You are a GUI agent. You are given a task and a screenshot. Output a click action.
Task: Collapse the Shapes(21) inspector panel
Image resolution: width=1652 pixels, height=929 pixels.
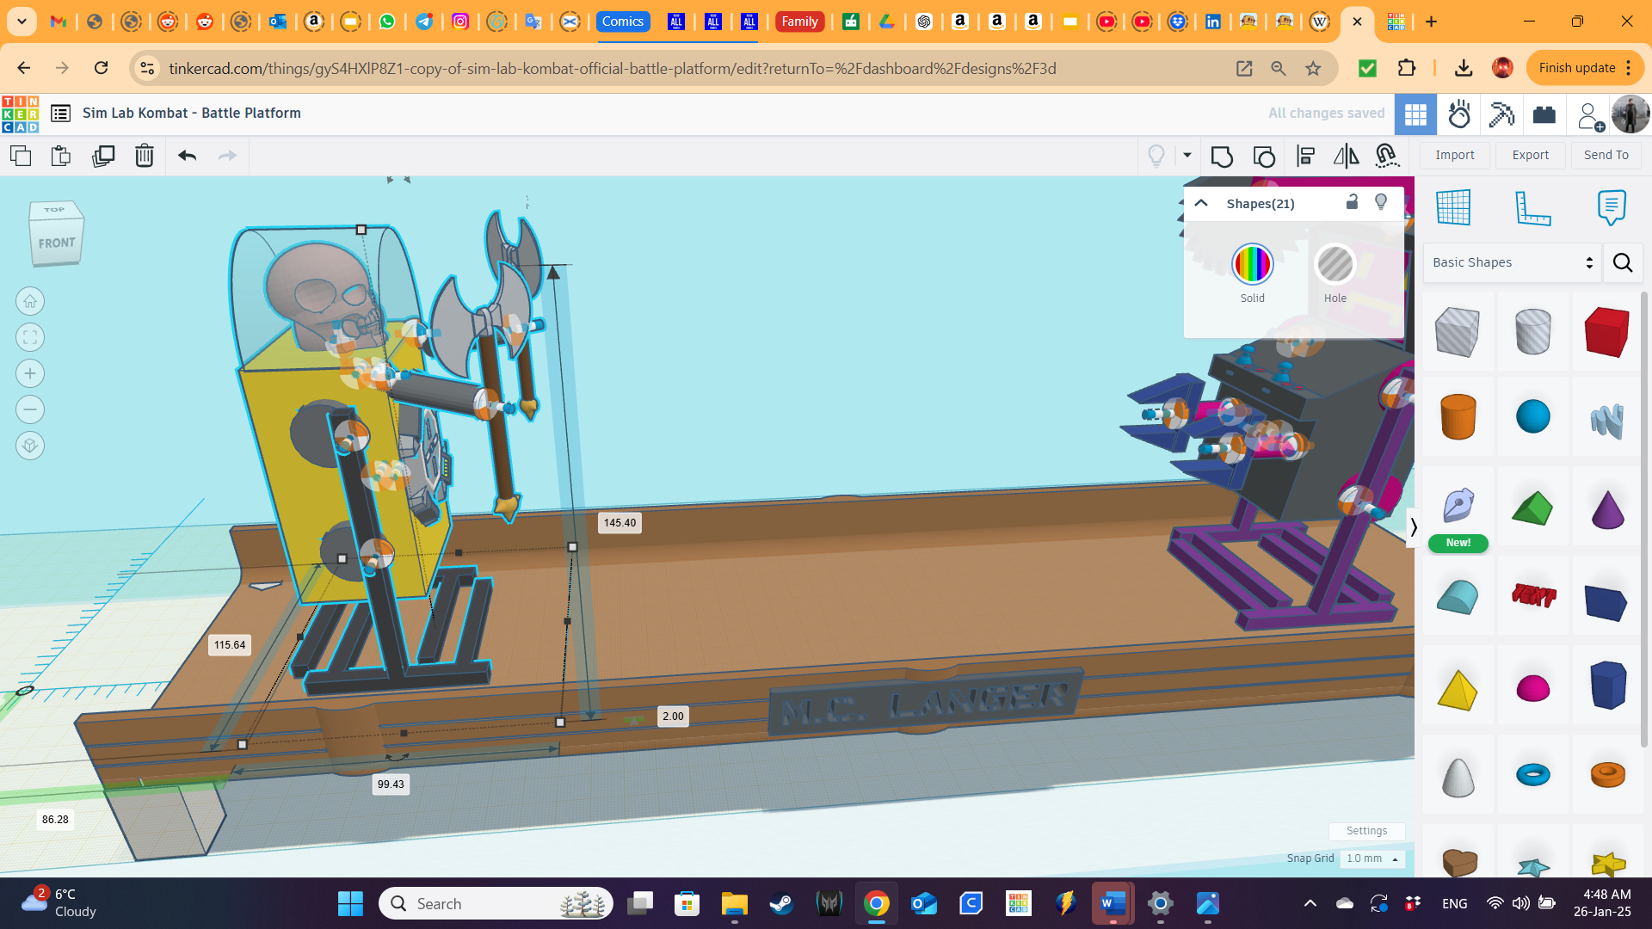coord(1200,203)
